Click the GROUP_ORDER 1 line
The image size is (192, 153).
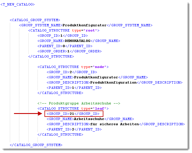tap(69, 51)
